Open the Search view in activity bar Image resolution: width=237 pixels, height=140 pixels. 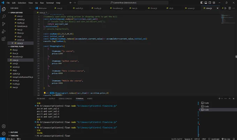pos(3,16)
